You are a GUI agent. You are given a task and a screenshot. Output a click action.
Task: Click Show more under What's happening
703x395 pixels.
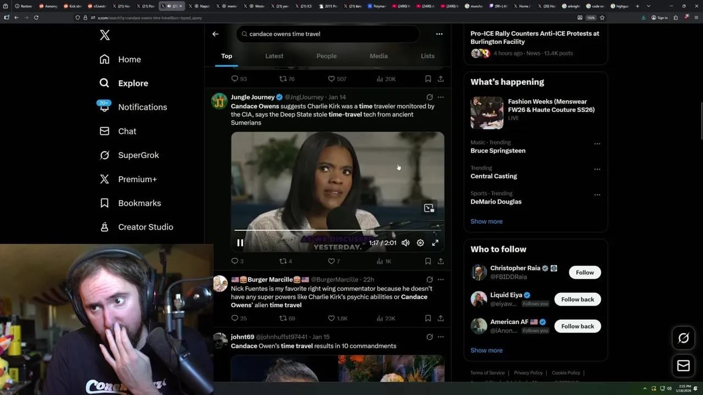(x=487, y=222)
